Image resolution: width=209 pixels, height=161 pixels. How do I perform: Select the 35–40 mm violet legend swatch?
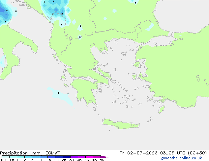[x=82, y=157]
